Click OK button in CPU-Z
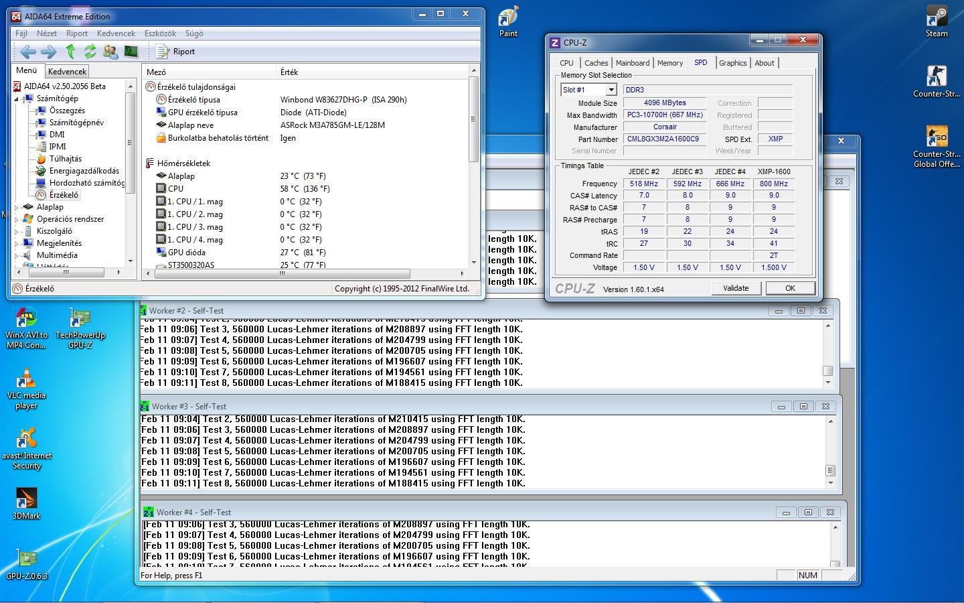The image size is (964, 603). coord(790,288)
